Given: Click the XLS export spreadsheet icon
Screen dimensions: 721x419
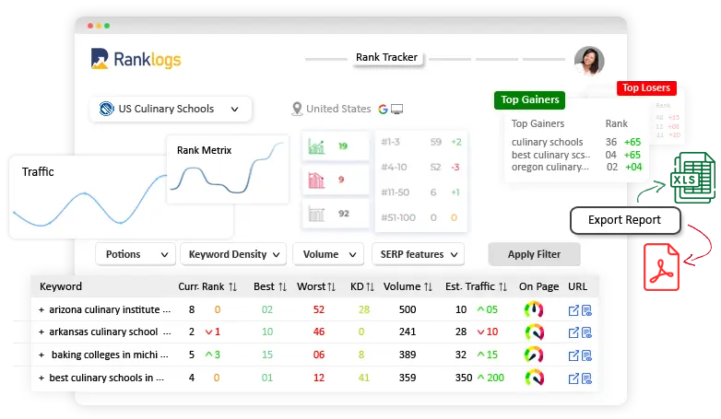Looking at the screenshot, I should [x=693, y=178].
